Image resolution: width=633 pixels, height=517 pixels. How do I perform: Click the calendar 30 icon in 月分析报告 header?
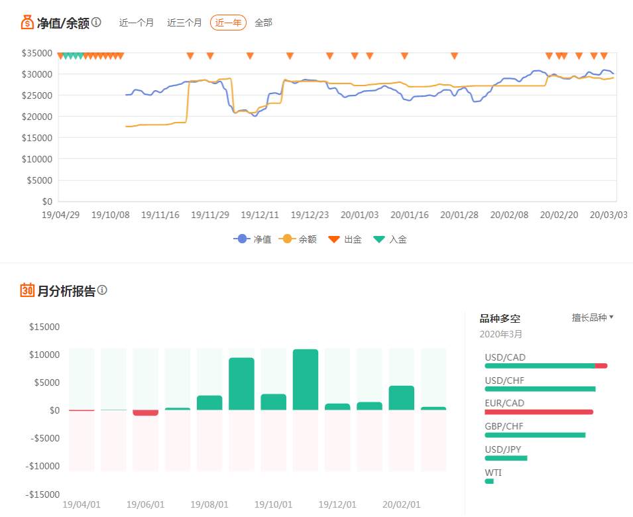(27, 290)
